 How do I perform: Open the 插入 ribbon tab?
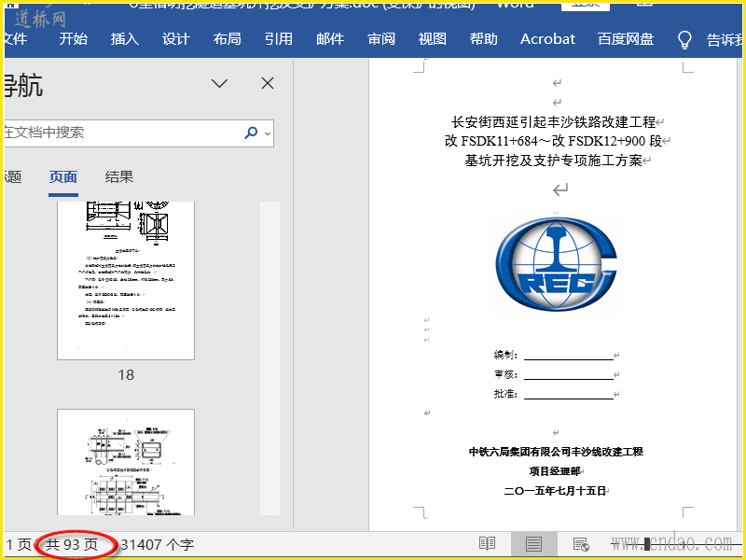point(125,38)
